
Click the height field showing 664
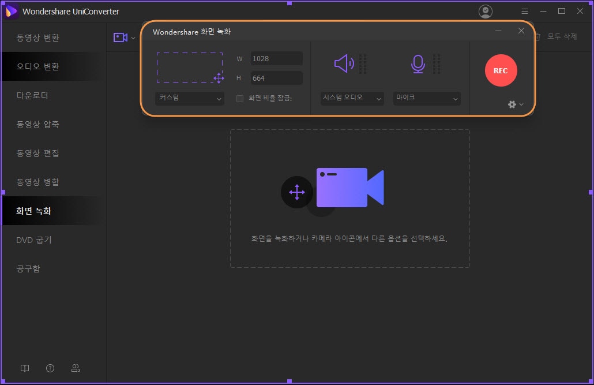coord(277,78)
